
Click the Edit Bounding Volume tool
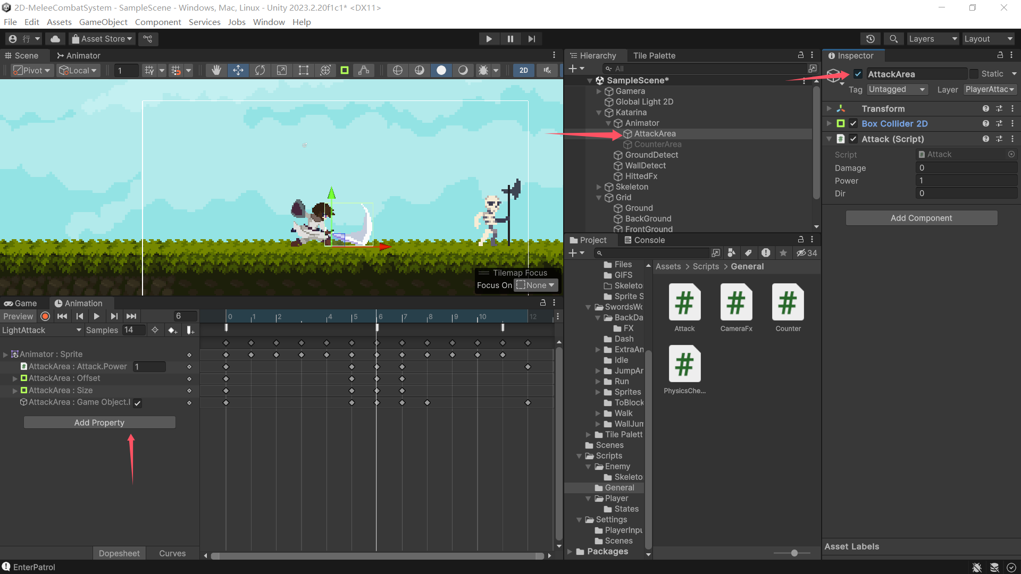(345, 70)
